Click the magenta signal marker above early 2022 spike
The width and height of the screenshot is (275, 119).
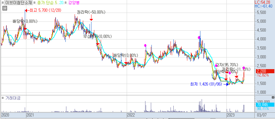145,46
